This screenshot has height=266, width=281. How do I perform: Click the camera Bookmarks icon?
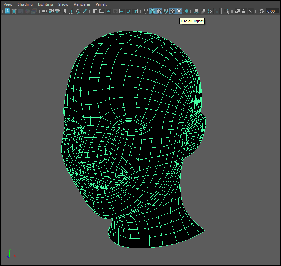pyautogui.click(x=64, y=11)
